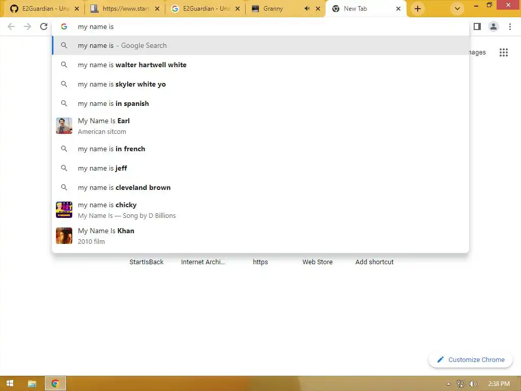Open the https shortcut

pos(260,262)
